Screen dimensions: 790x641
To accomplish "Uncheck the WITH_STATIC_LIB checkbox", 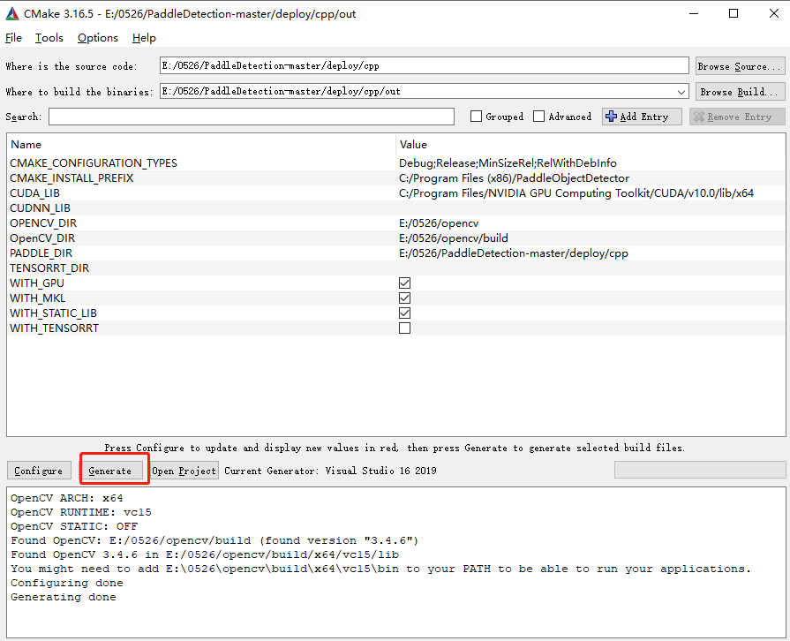I will [404, 313].
